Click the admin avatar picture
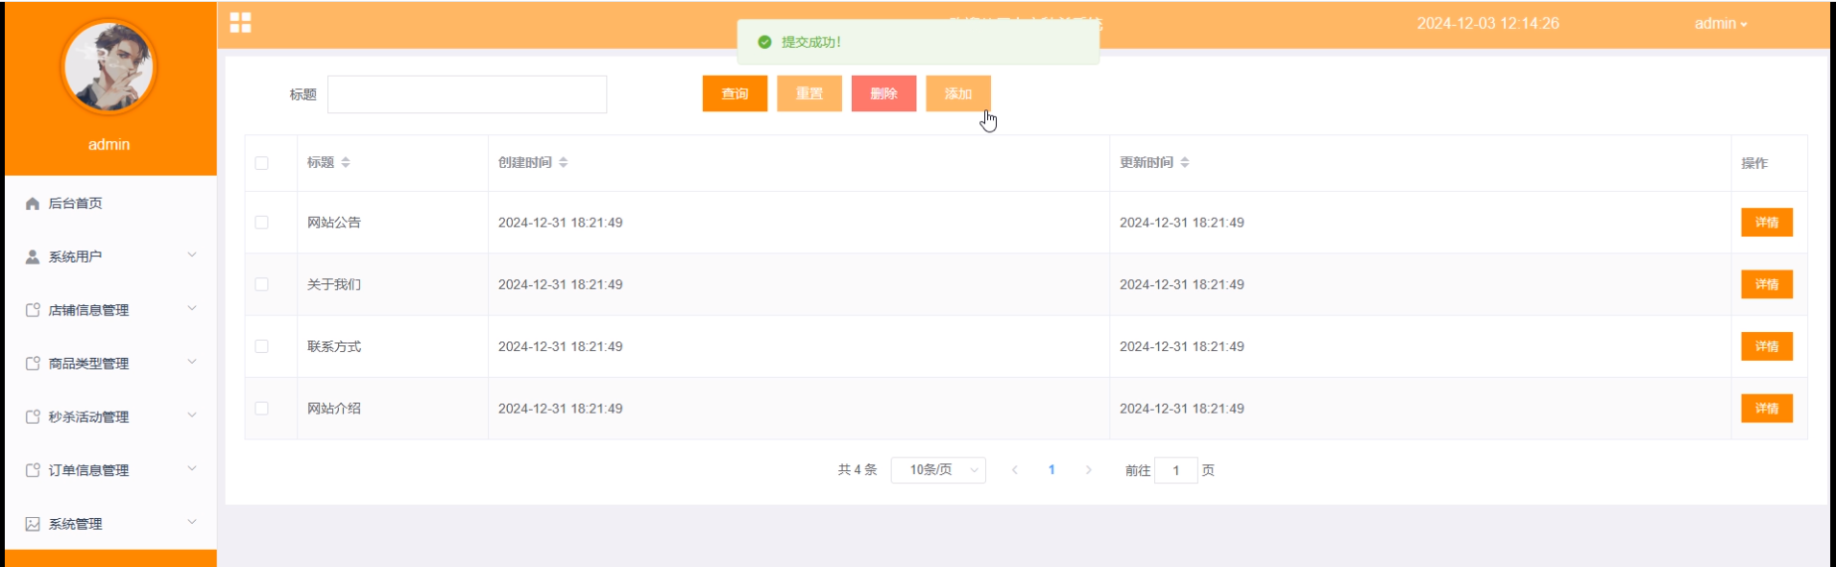The image size is (1836, 567). click(109, 66)
